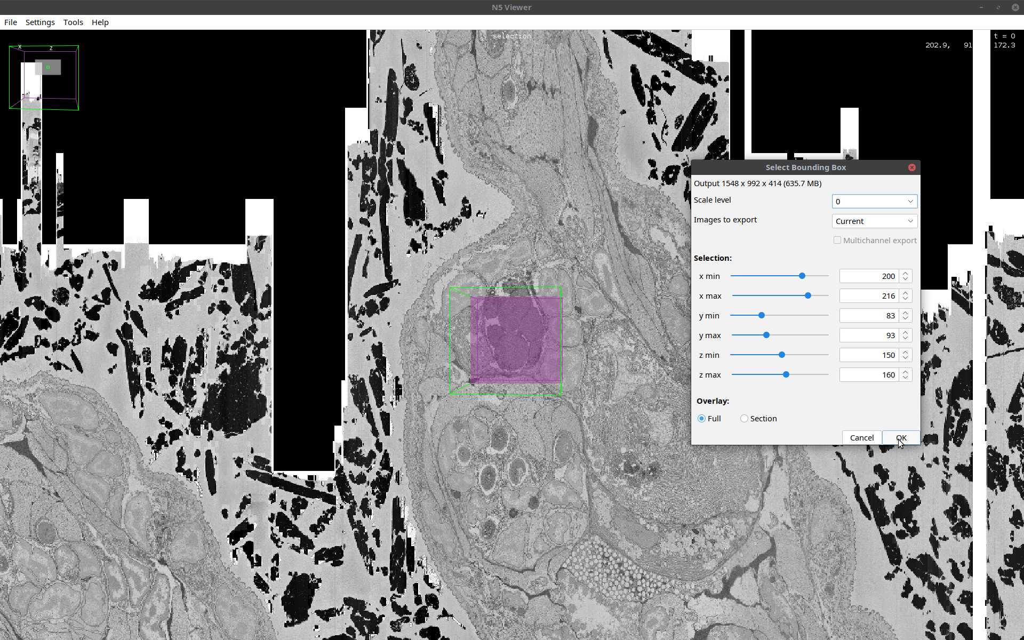
Task: Click the x min slider handle
Action: coord(802,276)
